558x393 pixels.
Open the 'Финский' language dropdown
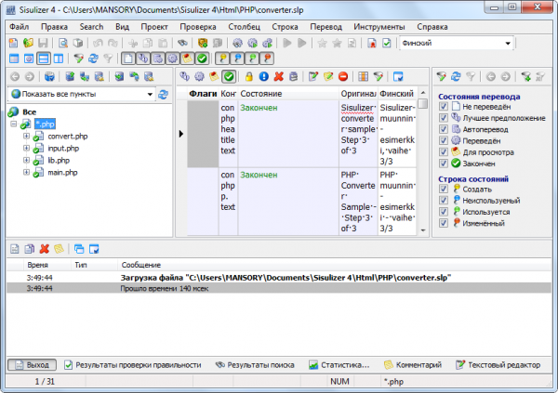click(508, 44)
